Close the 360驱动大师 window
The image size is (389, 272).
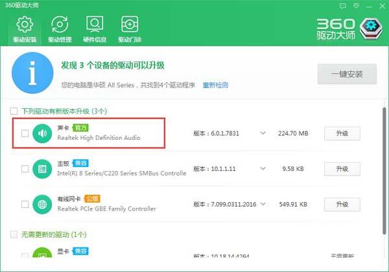(383, 6)
